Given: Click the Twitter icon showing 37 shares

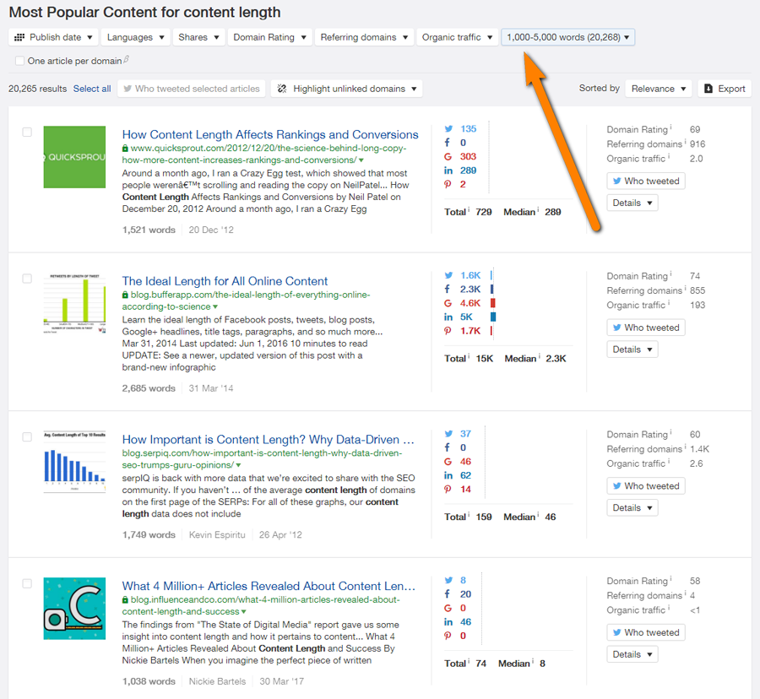Looking at the screenshot, I should click(x=448, y=434).
